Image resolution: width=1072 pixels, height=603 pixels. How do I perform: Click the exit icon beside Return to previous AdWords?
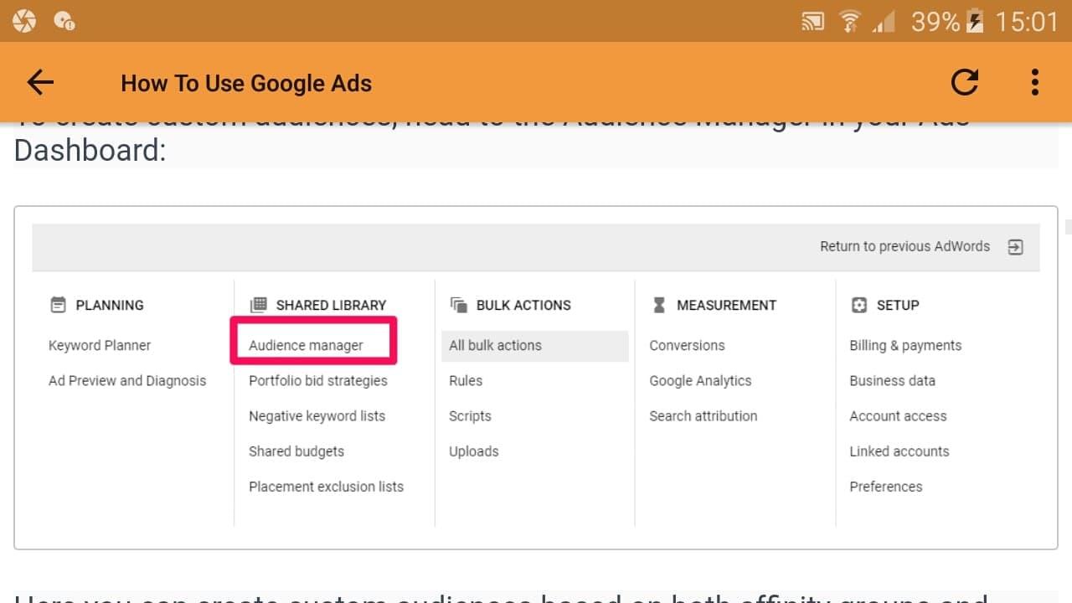click(x=1015, y=247)
